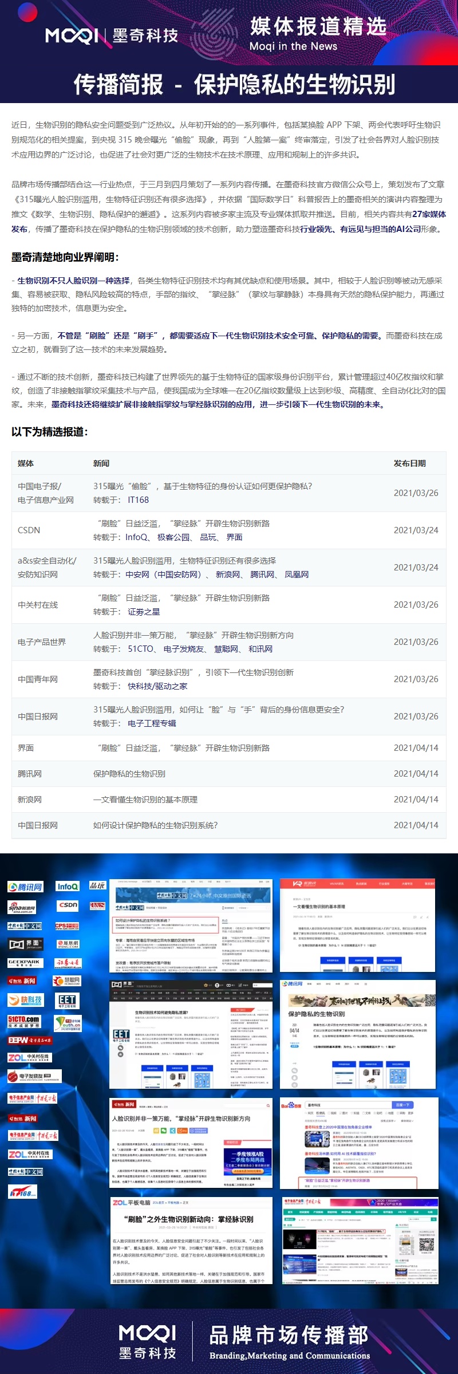This screenshot has height=1374, width=458.
Task: Open the 电子发烧友 repost link
Action: [x=184, y=649]
